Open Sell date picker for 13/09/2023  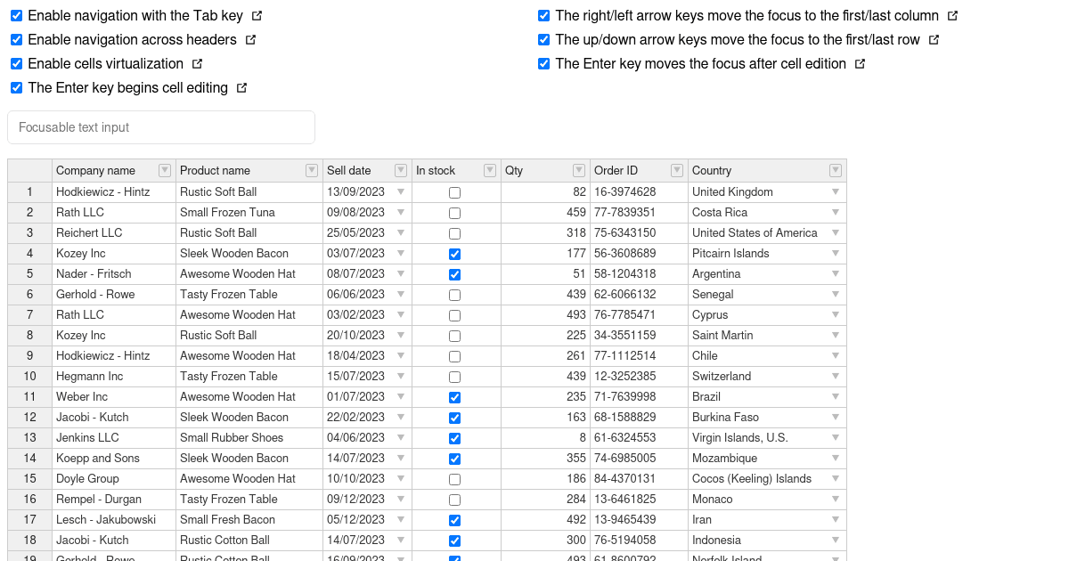400,192
